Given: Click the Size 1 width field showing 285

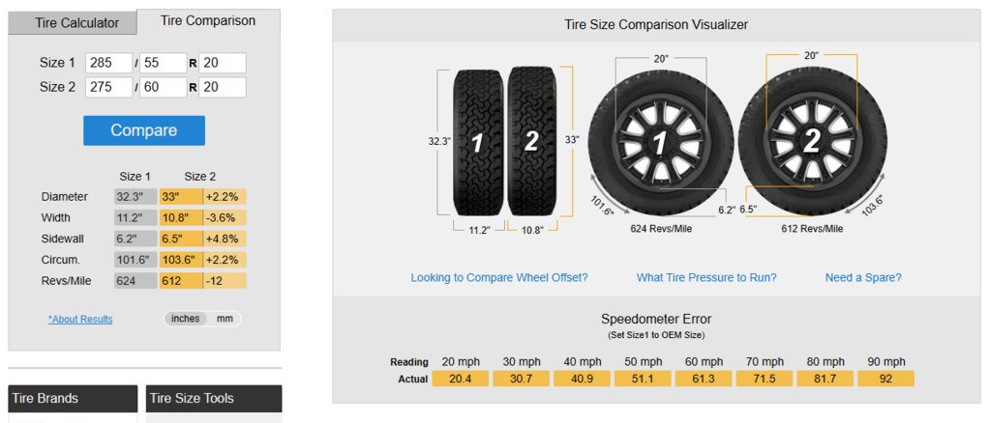Looking at the screenshot, I should (x=109, y=63).
